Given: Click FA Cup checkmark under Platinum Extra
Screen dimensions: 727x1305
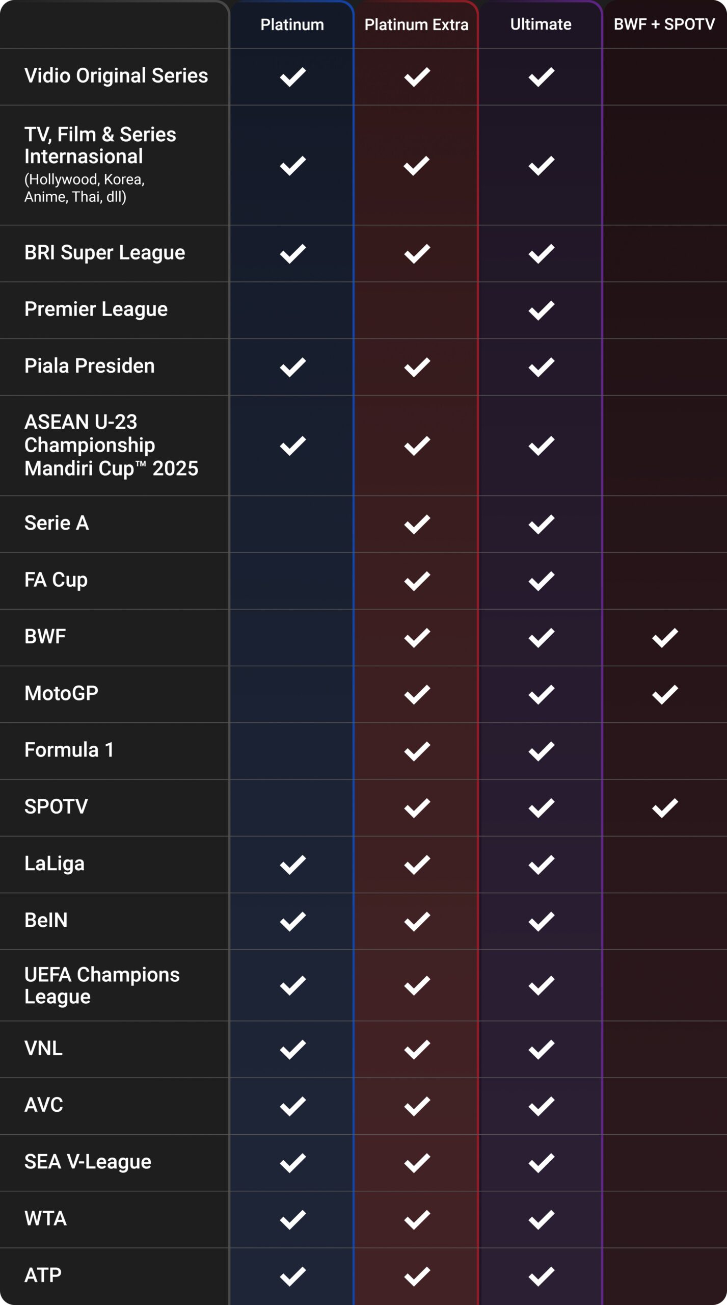Looking at the screenshot, I should click(x=417, y=581).
